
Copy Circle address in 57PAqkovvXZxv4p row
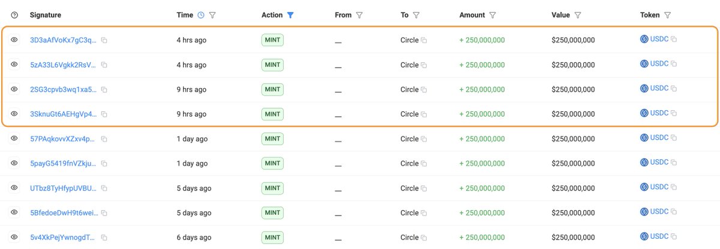[424, 139]
